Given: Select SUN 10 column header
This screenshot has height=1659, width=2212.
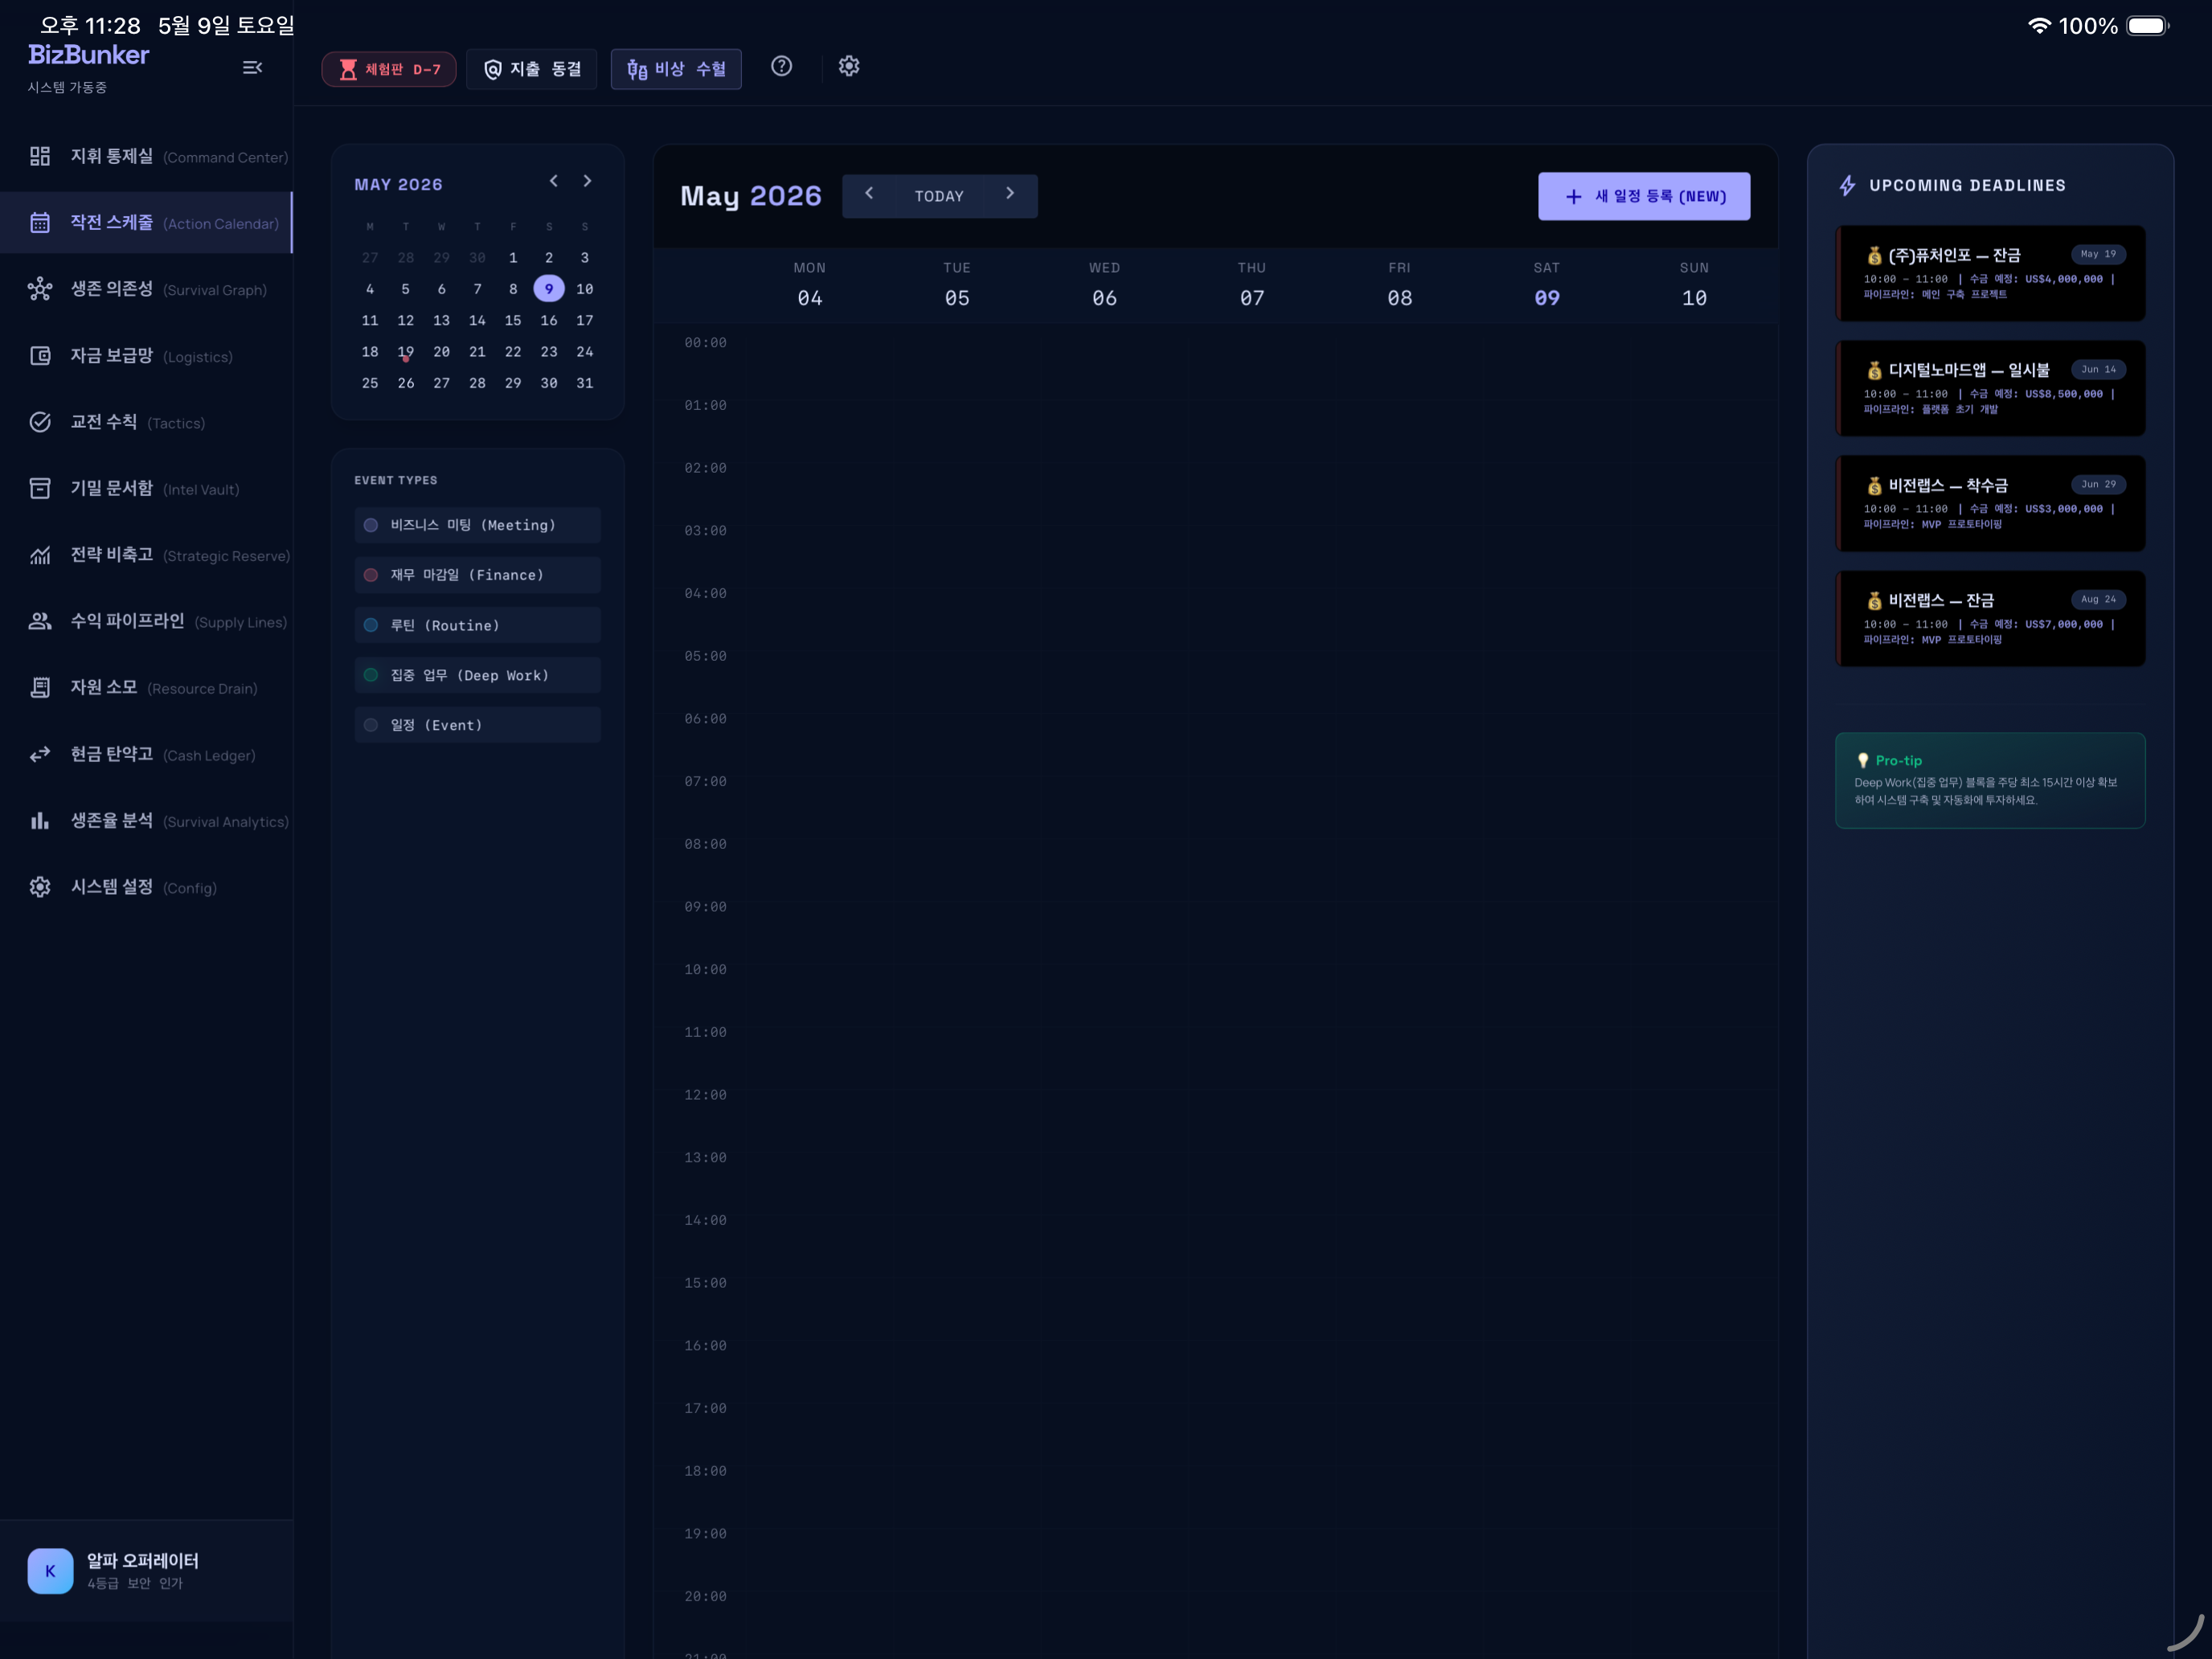Looking at the screenshot, I should [x=1695, y=285].
